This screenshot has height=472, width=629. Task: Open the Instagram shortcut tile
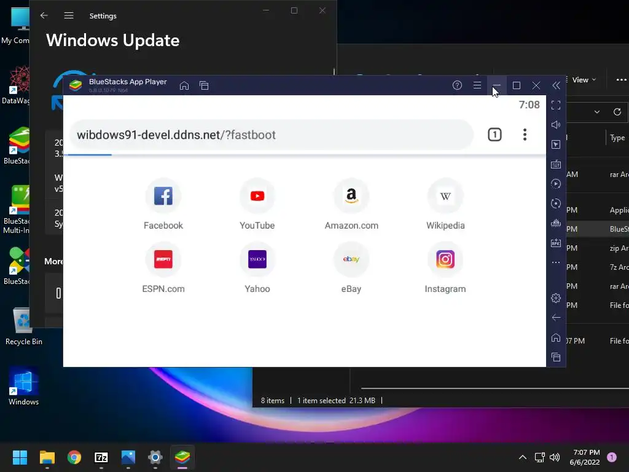[445, 268]
